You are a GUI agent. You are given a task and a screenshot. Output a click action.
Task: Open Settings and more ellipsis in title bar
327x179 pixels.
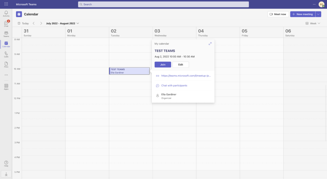[314, 4]
